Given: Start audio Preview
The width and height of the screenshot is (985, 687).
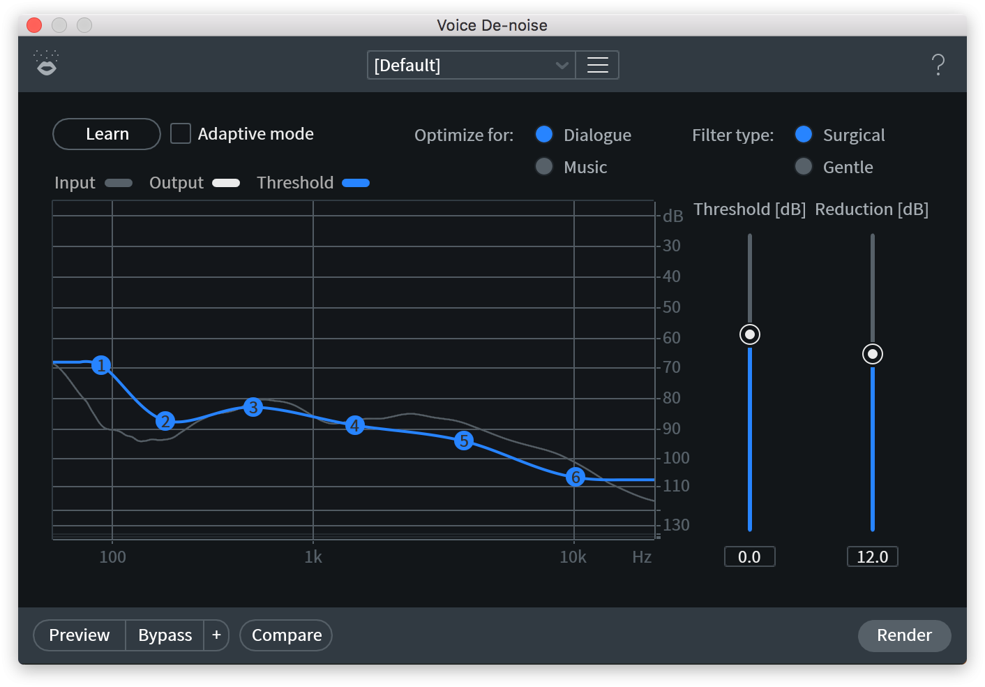Looking at the screenshot, I should coord(80,635).
